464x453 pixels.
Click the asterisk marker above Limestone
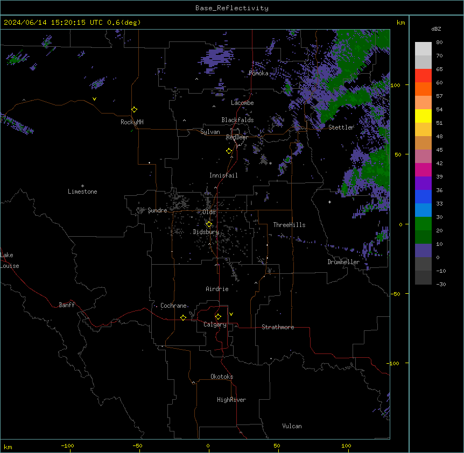tap(82, 186)
